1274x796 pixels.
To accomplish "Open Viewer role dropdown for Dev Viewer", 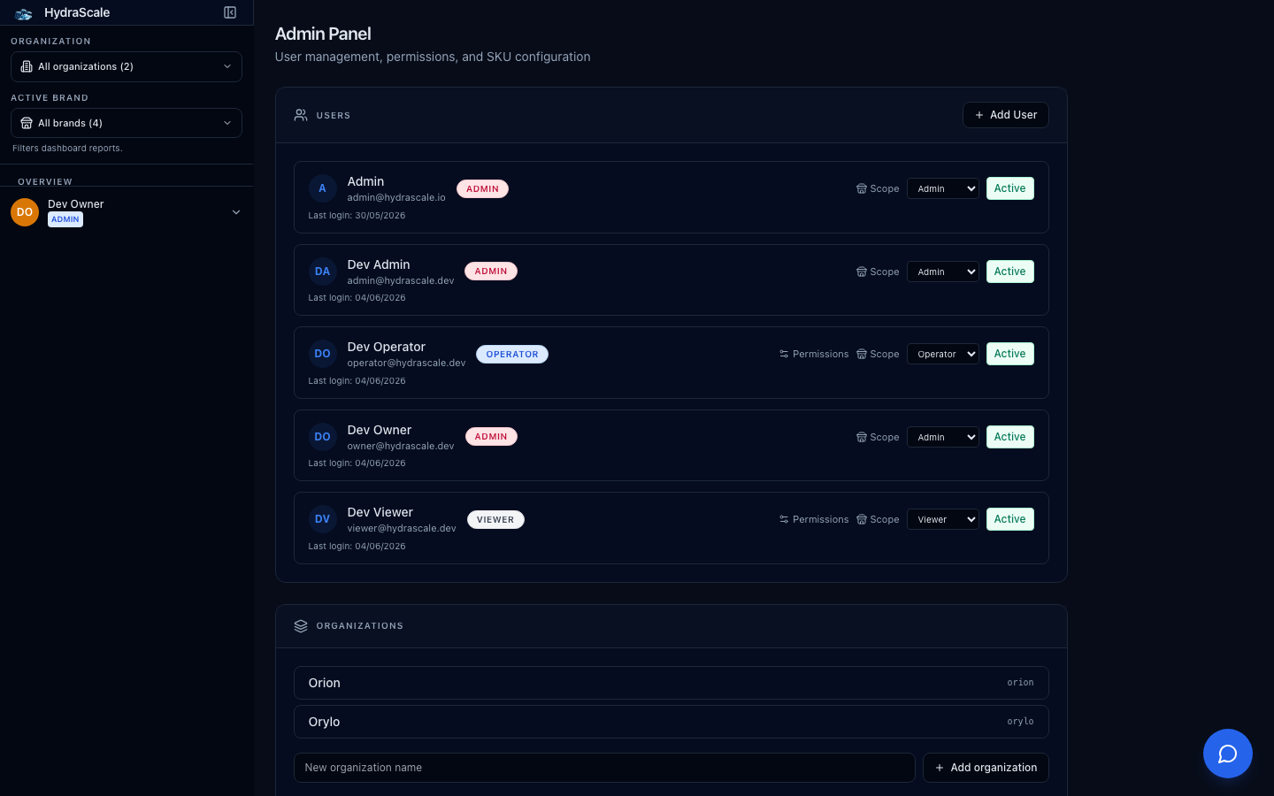I will pyautogui.click(x=943, y=519).
